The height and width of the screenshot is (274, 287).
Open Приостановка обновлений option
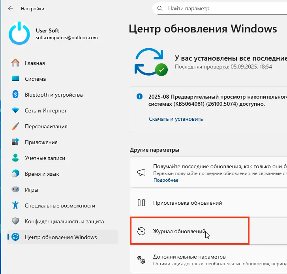[x=187, y=203]
